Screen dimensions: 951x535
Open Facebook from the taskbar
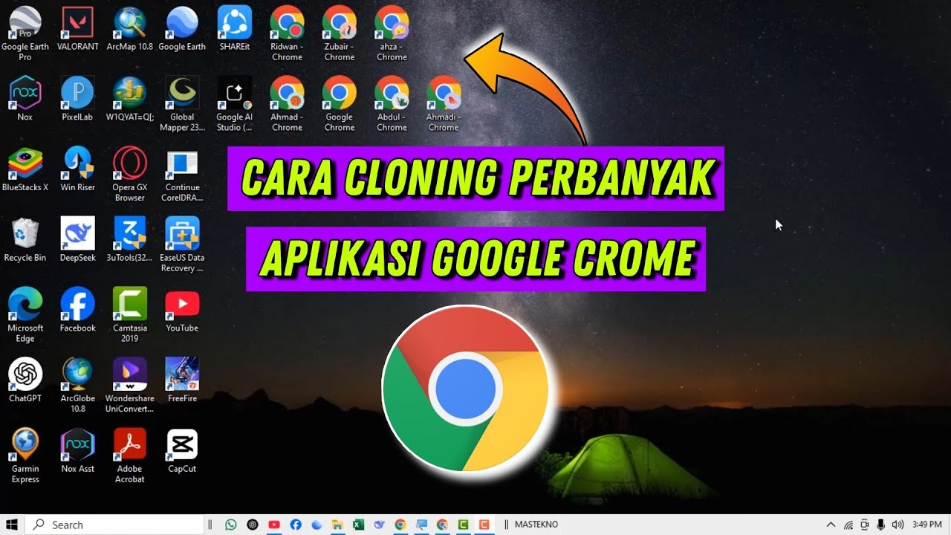pos(296,525)
